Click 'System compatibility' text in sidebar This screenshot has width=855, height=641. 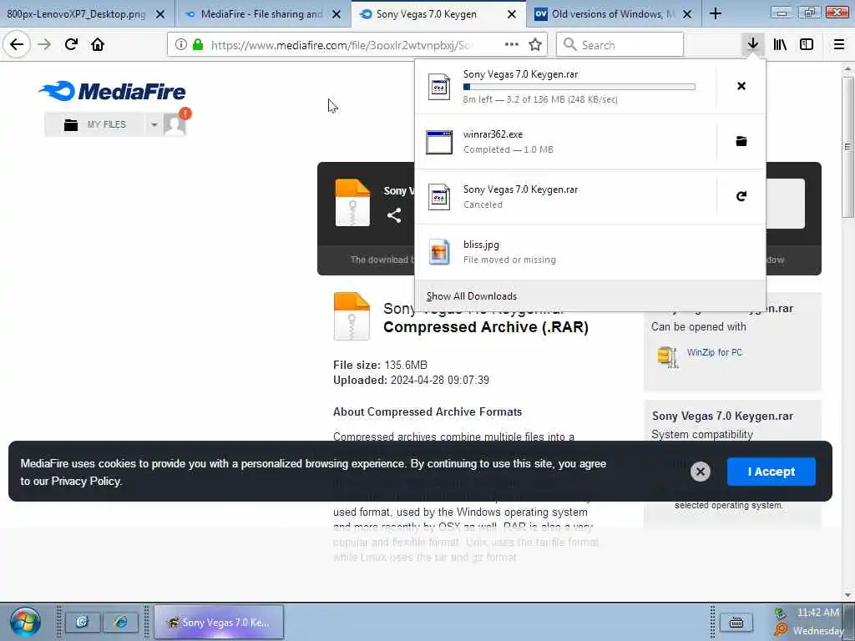coord(701,434)
